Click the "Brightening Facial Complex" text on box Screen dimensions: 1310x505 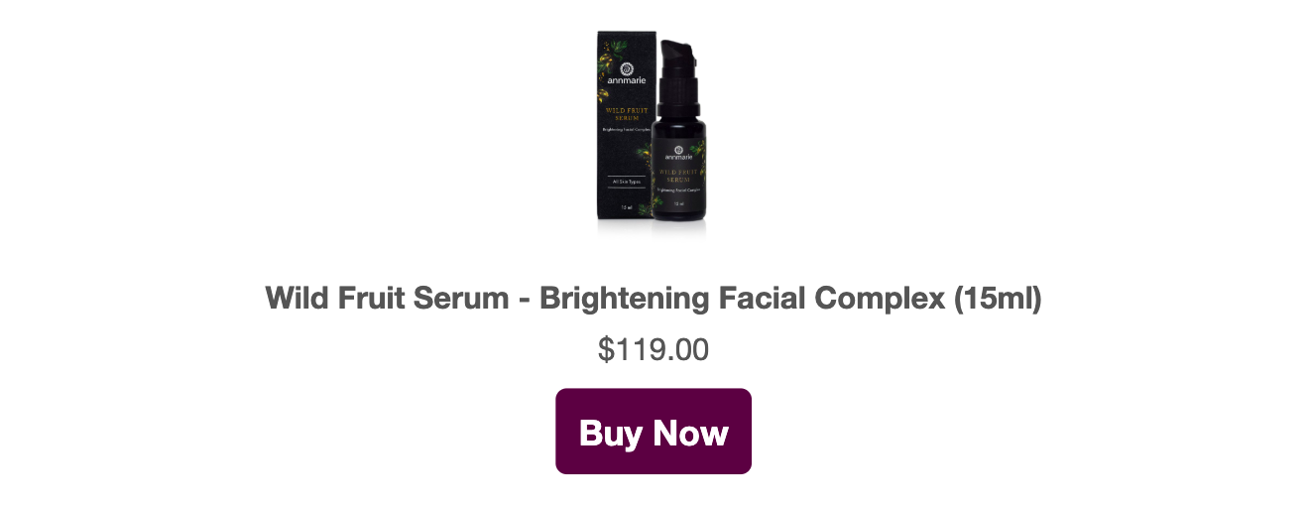point(628,130)
